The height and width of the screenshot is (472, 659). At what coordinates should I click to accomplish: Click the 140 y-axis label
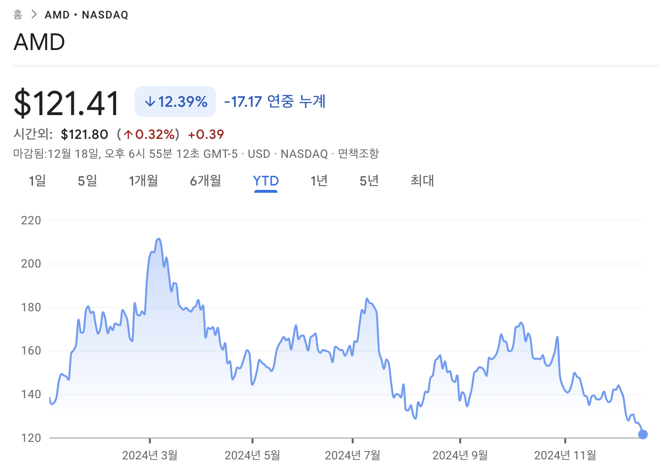click(x=31, y=394)
